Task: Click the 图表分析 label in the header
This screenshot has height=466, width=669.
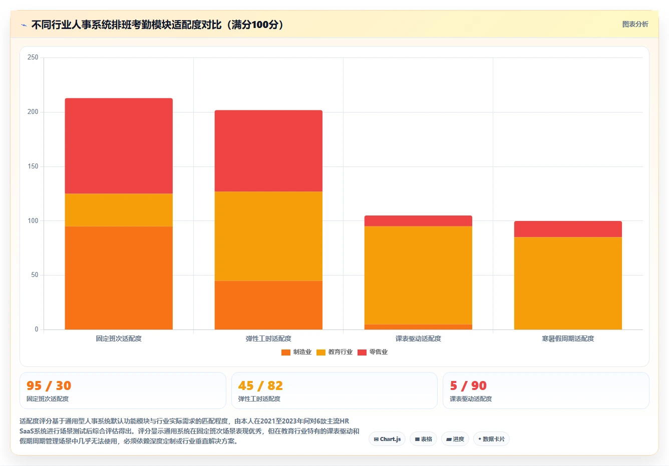Action: click(635, 24)
